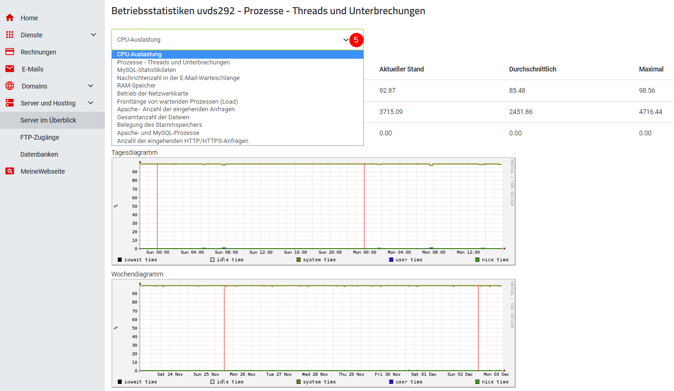Click the Home house icon
The width and height of the screenshot is (674, 391).
[9, 18]
